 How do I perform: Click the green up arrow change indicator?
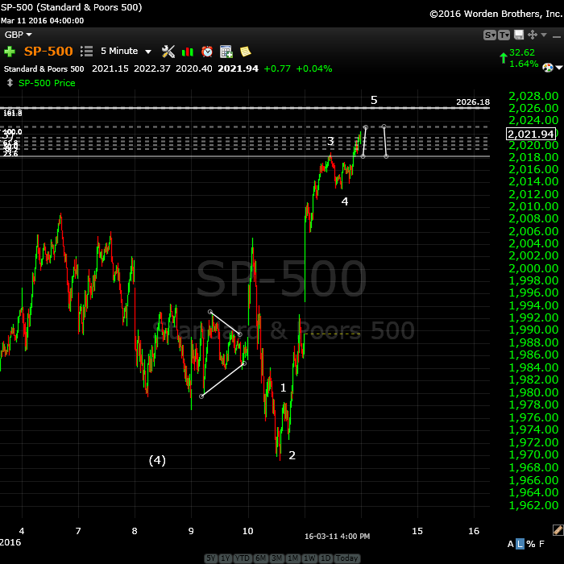click(504, 57)
